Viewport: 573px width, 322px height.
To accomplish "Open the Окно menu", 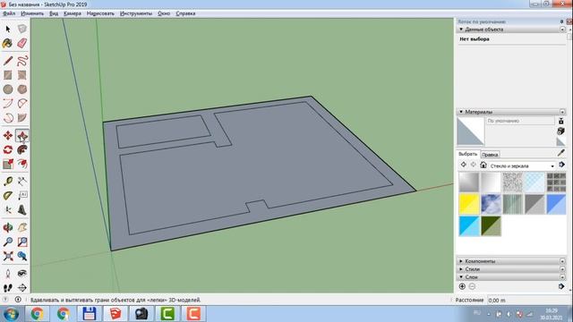I will pyautogui.click(x=164, y=13).
